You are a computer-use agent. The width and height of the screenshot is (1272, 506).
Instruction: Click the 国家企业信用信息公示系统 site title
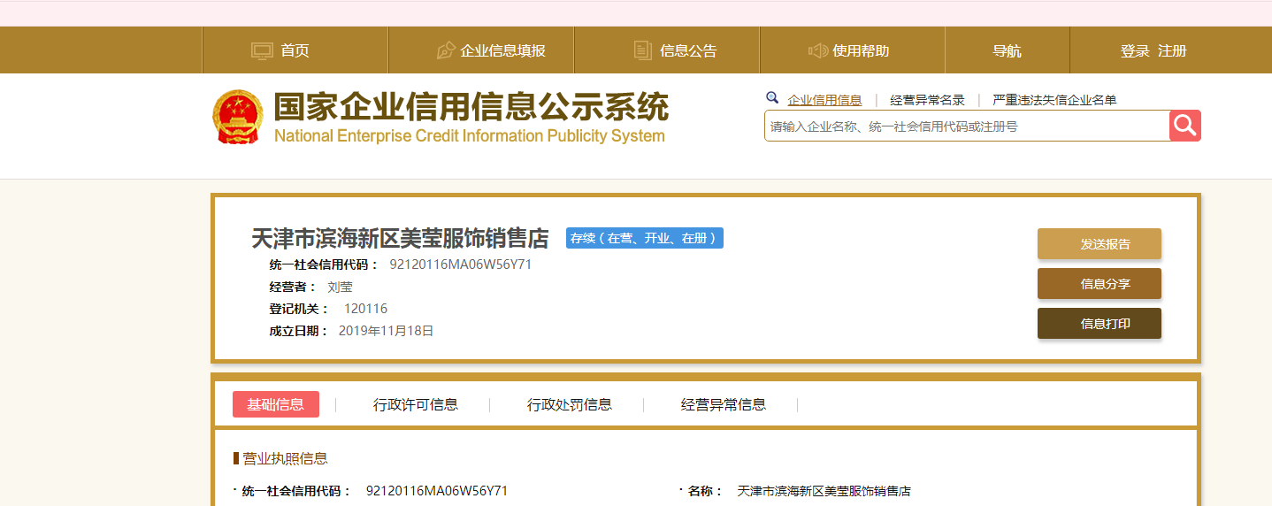(471, 108)
